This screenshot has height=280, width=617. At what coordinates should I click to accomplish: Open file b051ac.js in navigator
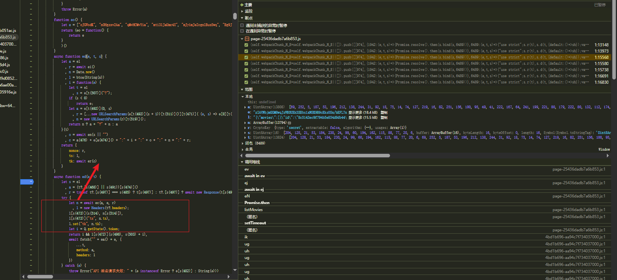click(x=9, y=30)
